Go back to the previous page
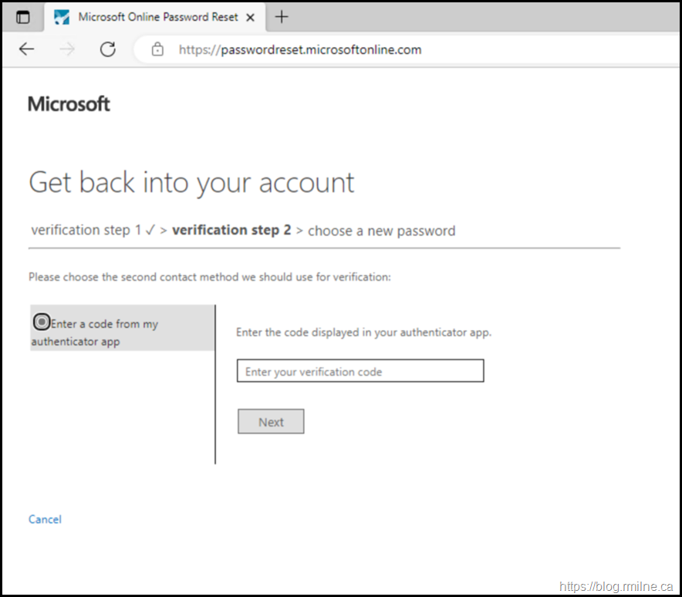 coord(27,49)
